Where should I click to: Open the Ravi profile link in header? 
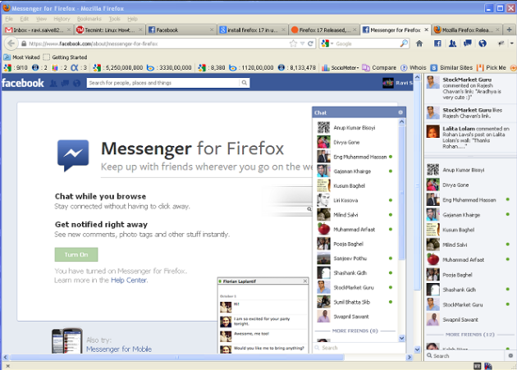coord(397,83)
